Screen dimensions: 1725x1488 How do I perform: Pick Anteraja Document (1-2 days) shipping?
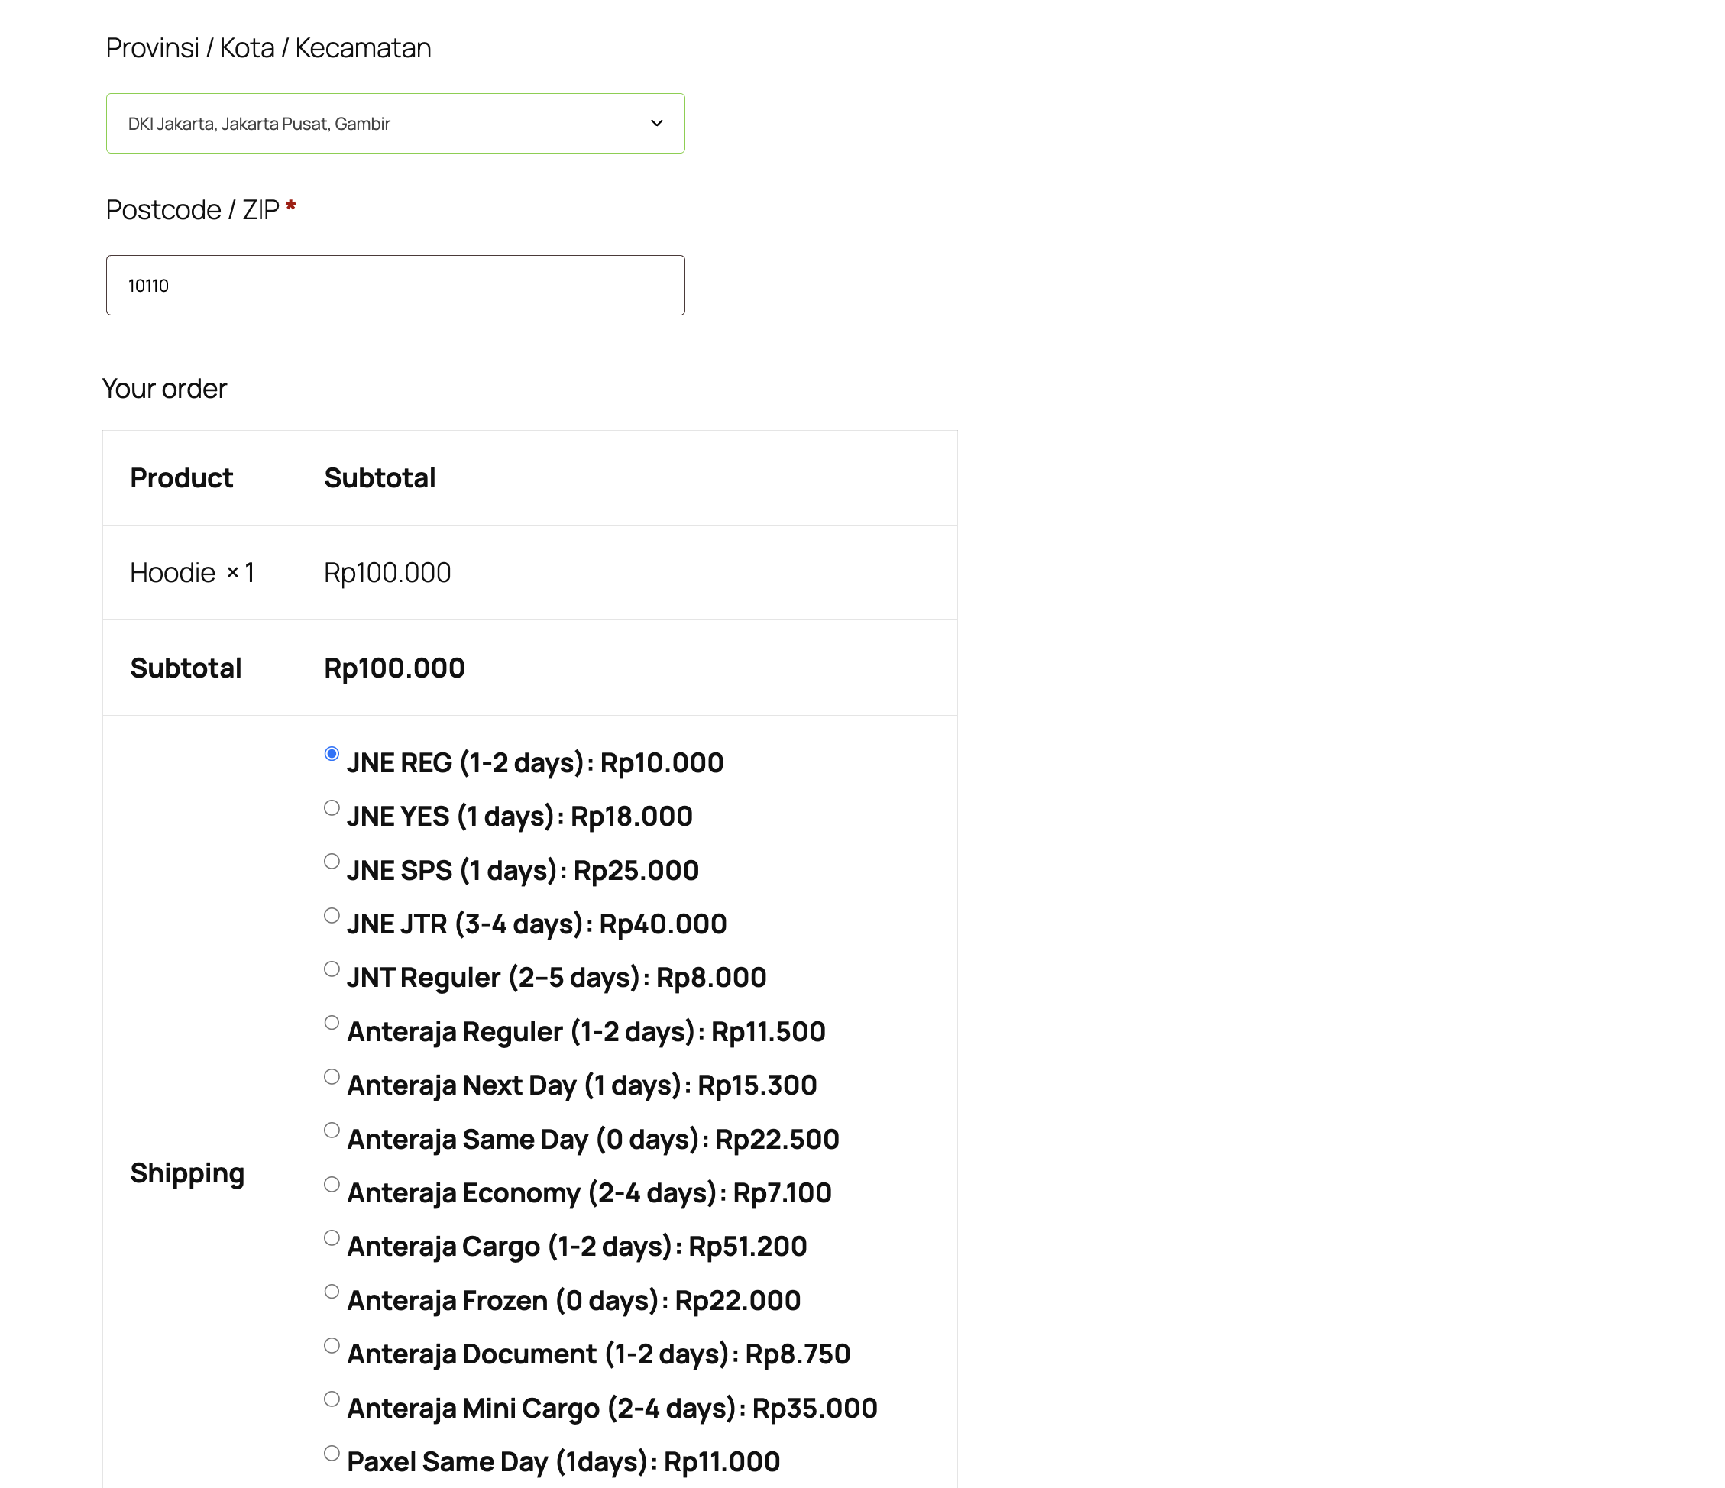[332, 1346]
